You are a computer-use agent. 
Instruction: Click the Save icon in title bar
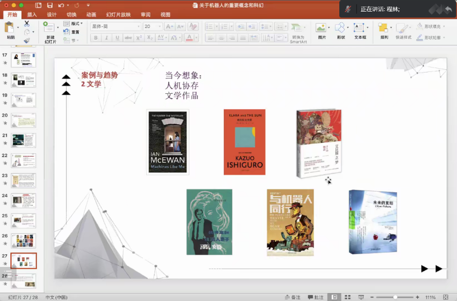49,5
